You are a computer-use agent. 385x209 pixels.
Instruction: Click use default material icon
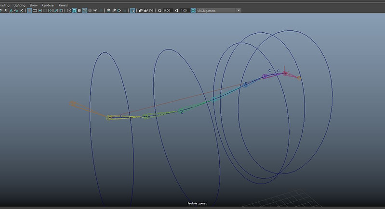(x=80, y=11)
